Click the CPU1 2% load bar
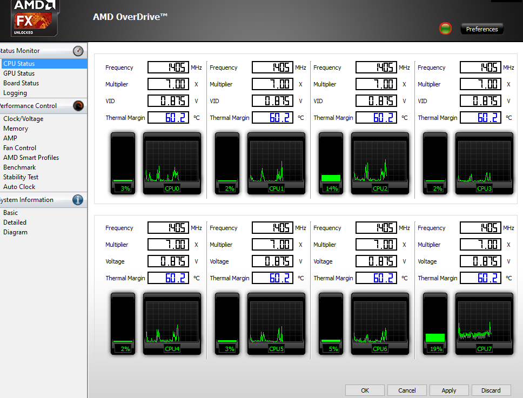Viewport: 523px width, 398px height. coord(227,163)
